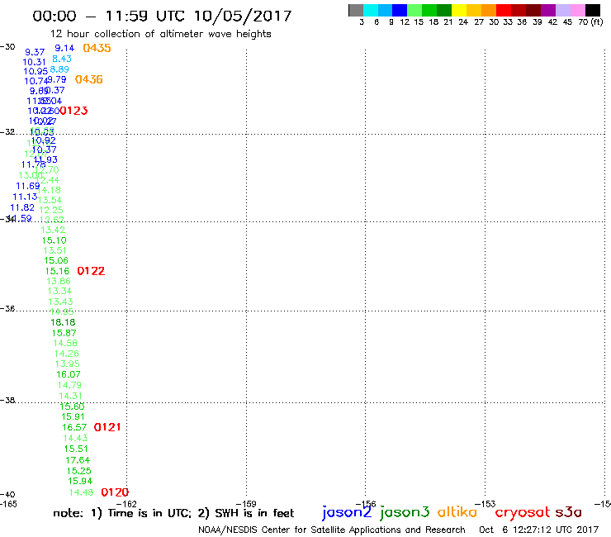
Task: Click the lavender swatch in the color scale
Action: tap(563, 10)
